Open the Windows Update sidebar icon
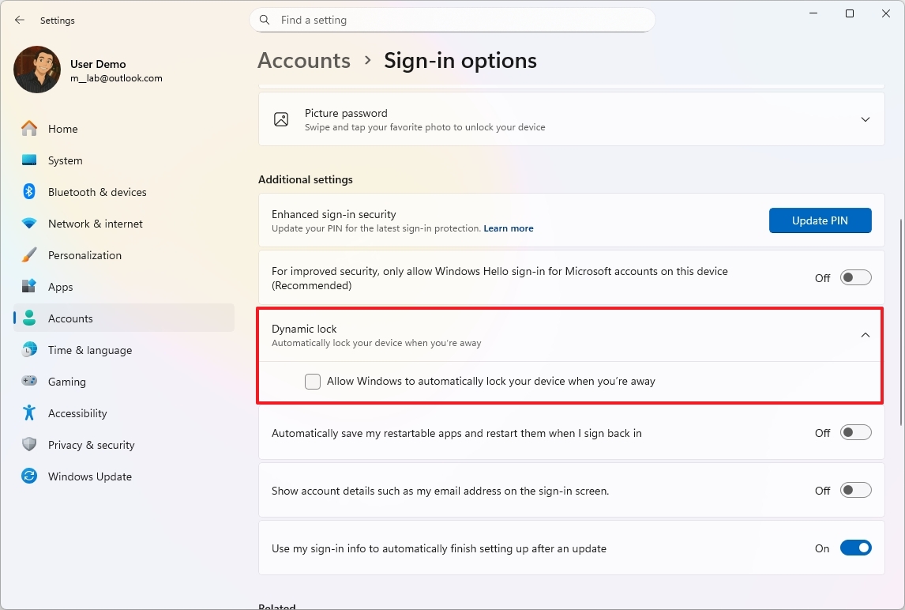Screen dimensions: 905x610 pyautogui.click(x=29, y=476)
